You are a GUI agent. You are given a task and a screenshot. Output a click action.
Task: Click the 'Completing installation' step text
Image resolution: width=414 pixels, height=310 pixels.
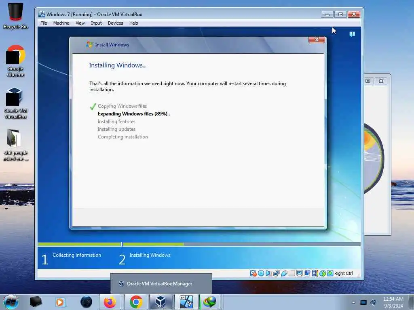tap(123, 137)
